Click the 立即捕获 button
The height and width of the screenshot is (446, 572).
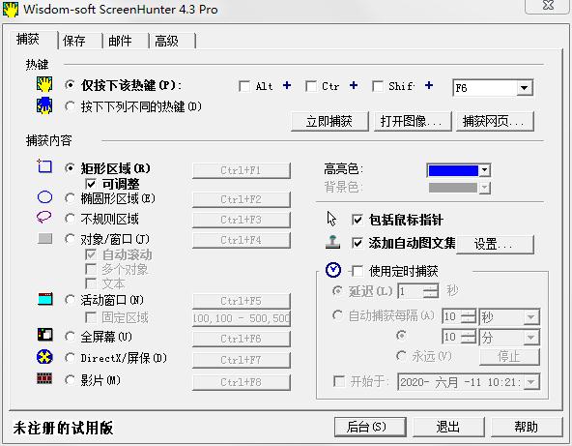click(329, 121)
